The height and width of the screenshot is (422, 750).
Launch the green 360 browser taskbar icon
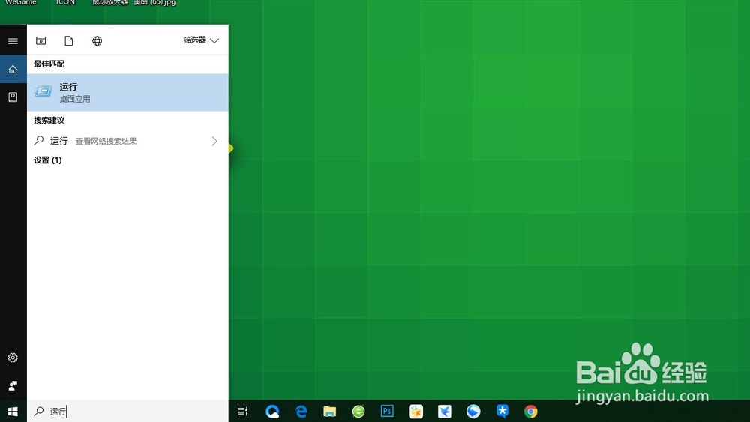click(x=358, y=411)
